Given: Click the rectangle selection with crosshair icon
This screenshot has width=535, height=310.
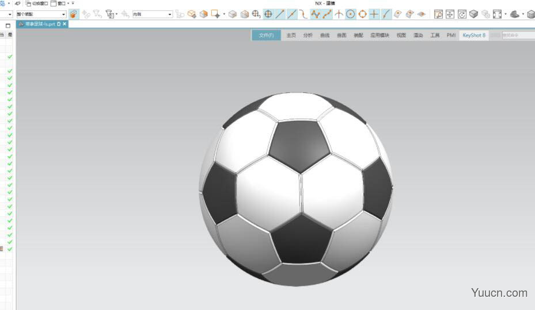Looking at the screenshot, I should pyautogui.click(x=215, y=14).
